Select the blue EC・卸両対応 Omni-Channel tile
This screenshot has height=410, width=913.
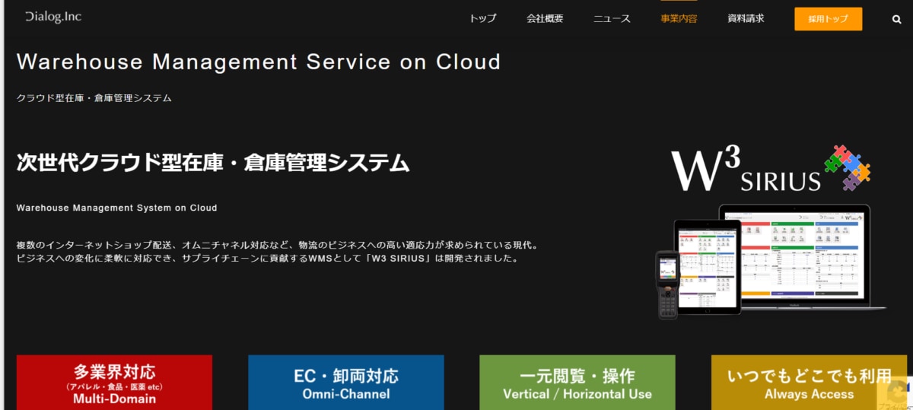[x=346, y=383]
